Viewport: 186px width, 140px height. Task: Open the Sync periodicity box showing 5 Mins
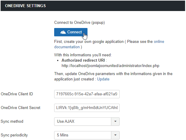(82, 135)
